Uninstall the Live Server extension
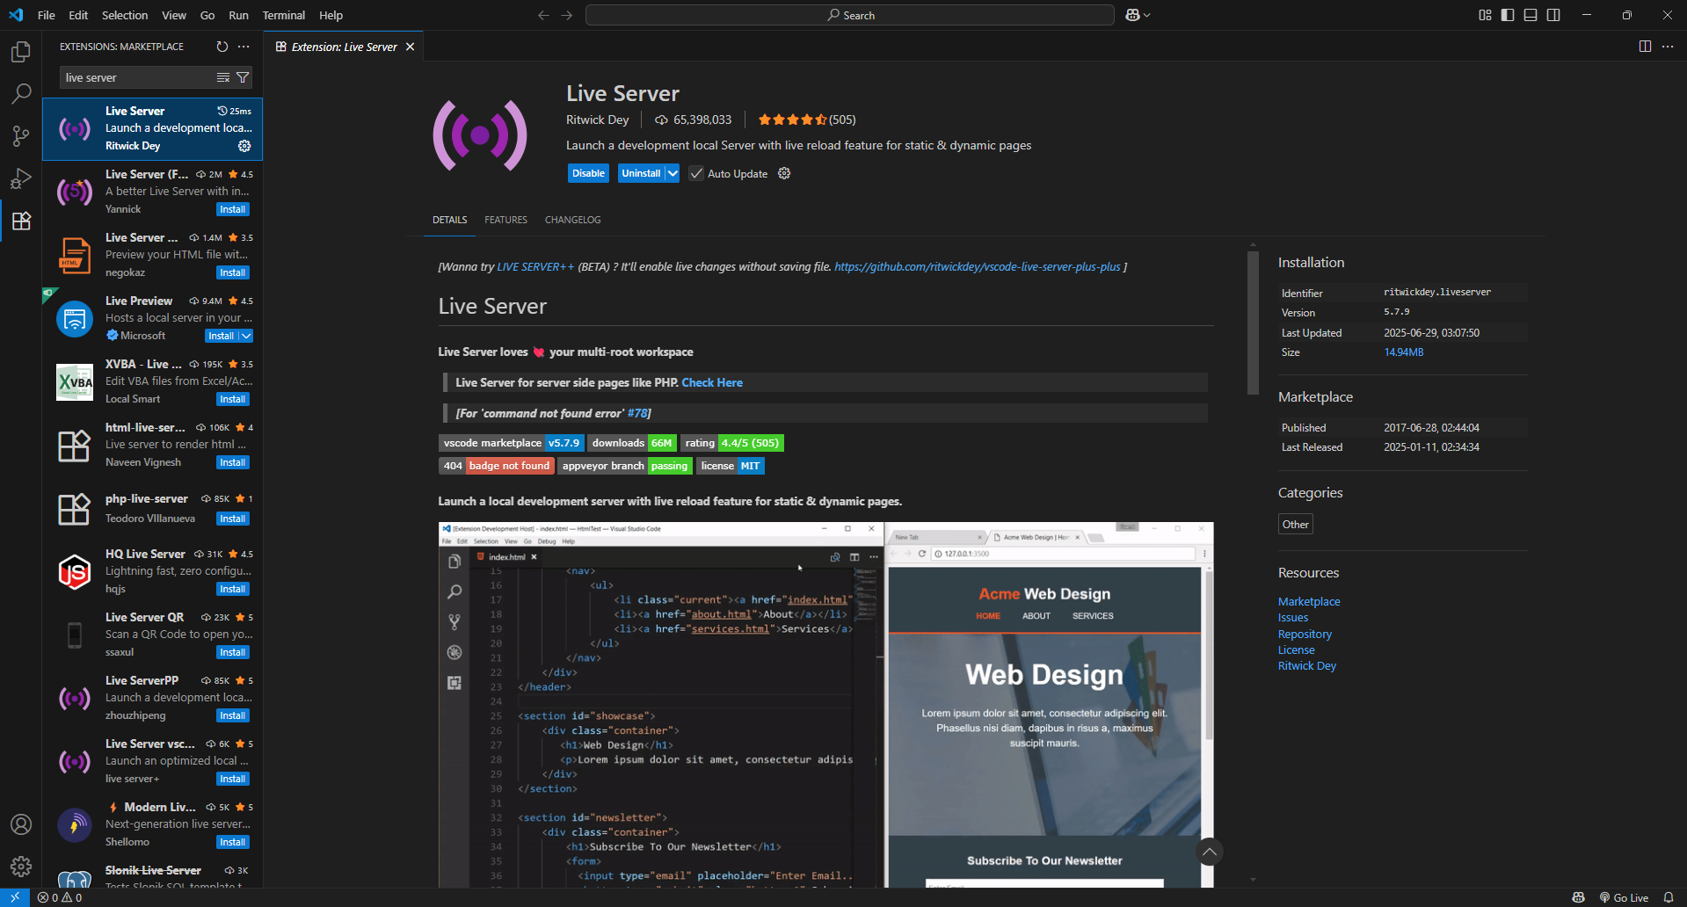This screenshot has height=907, width=1687. click(x=641, y=173)
